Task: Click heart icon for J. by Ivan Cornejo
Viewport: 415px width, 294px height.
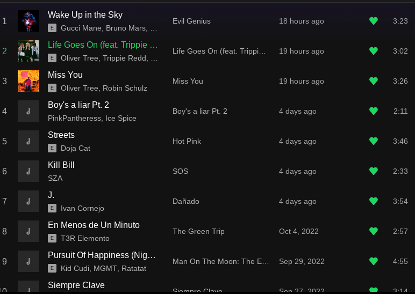Action: [x=374, y=202]
